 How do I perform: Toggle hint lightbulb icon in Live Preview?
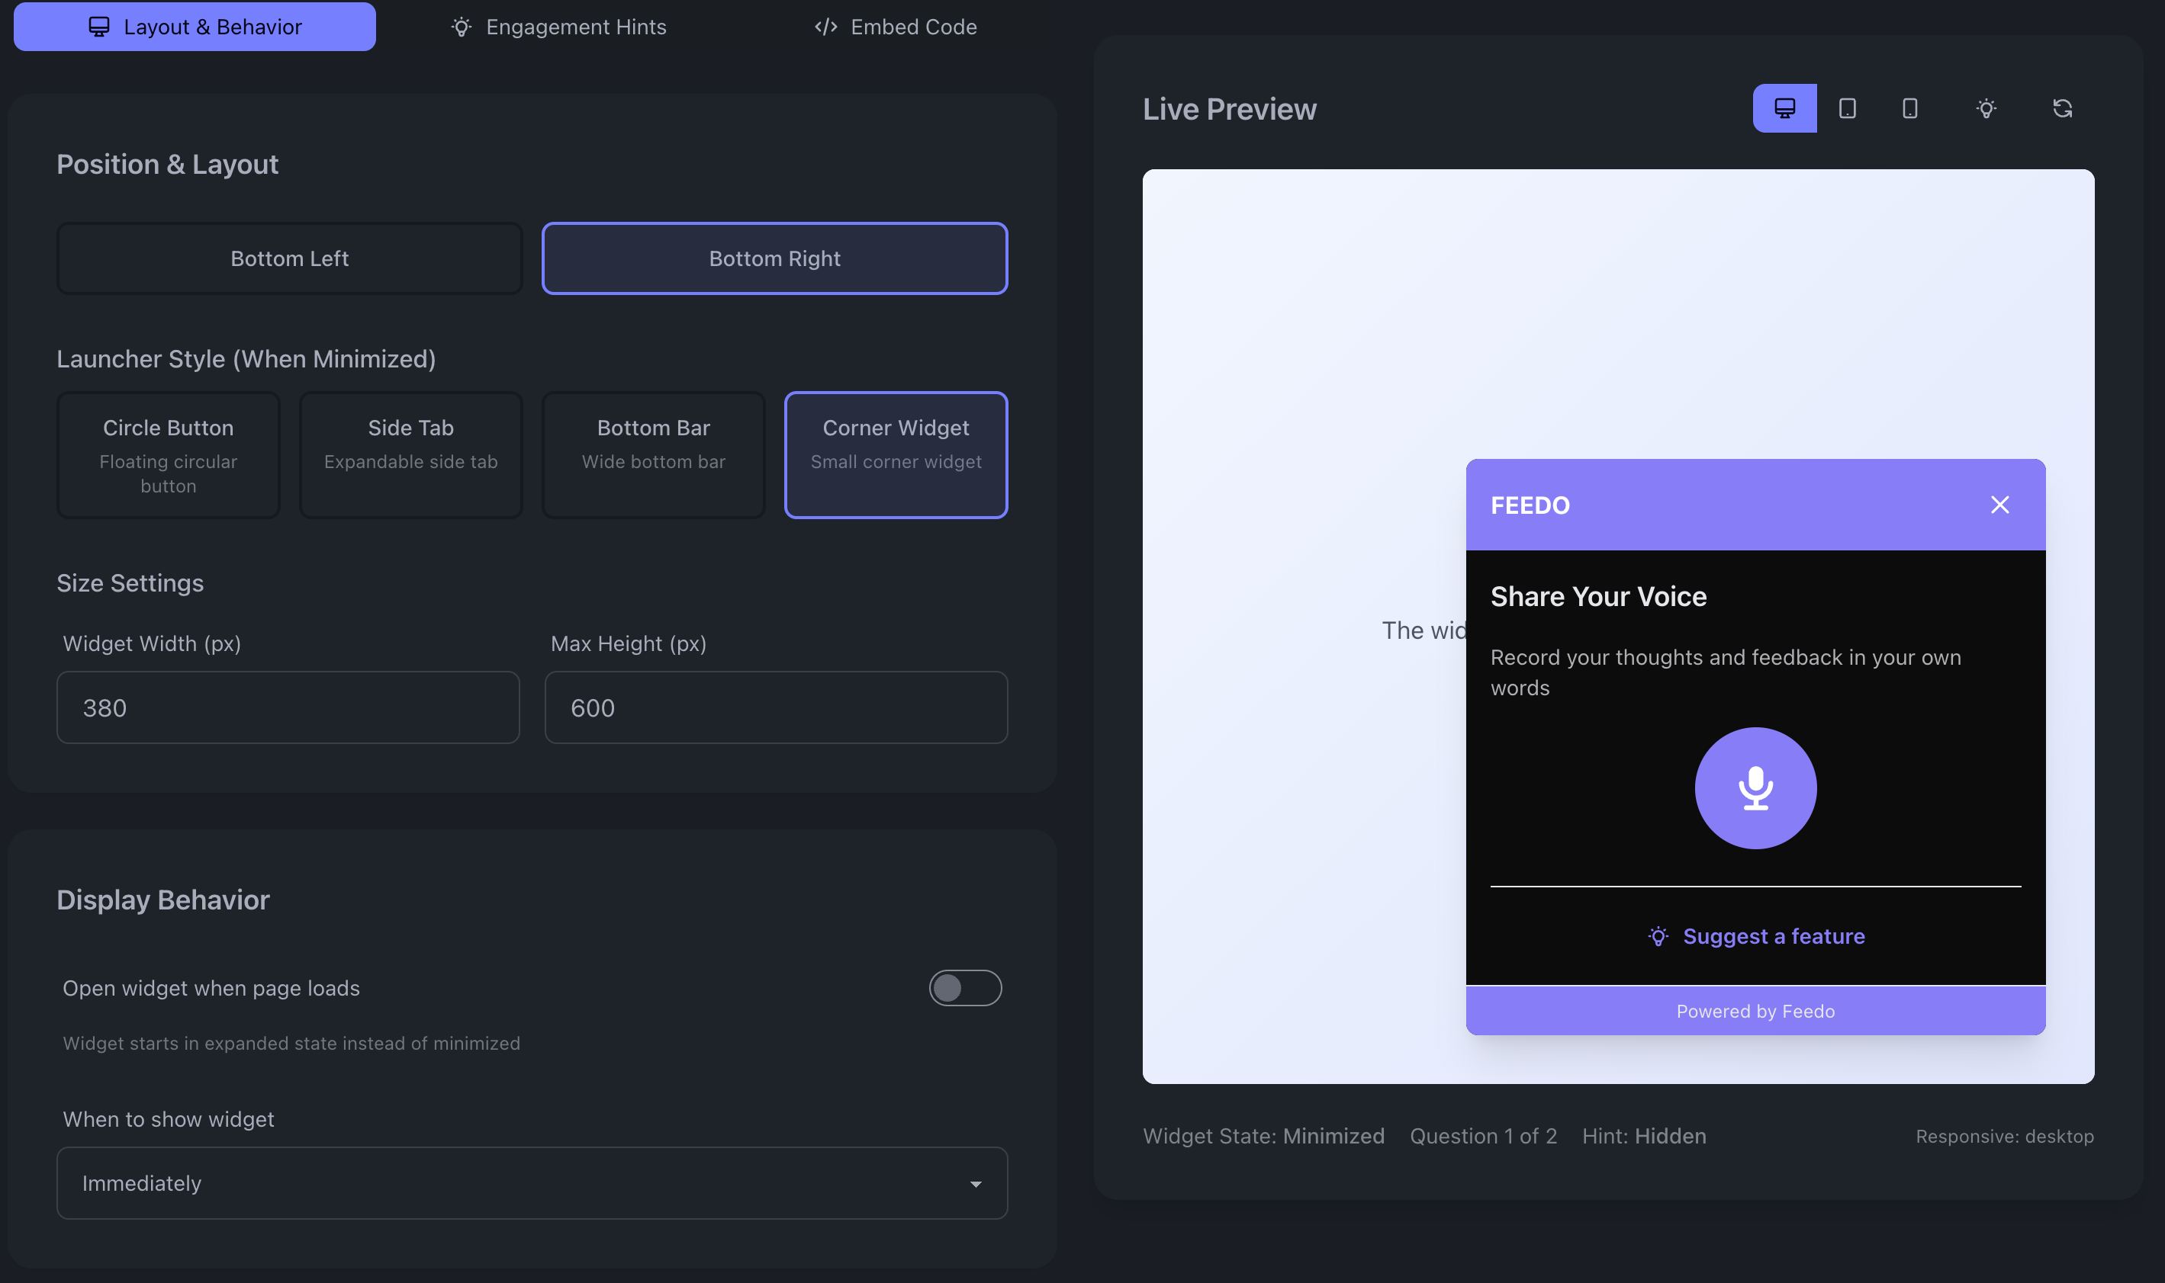click(x=1986, y=108)
